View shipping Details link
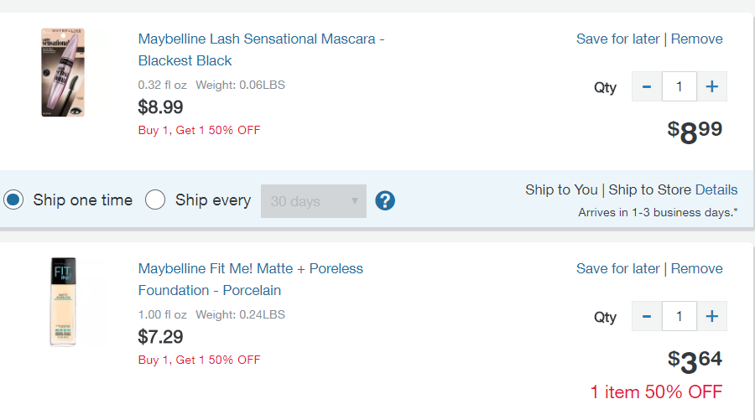 coord(716,189)
